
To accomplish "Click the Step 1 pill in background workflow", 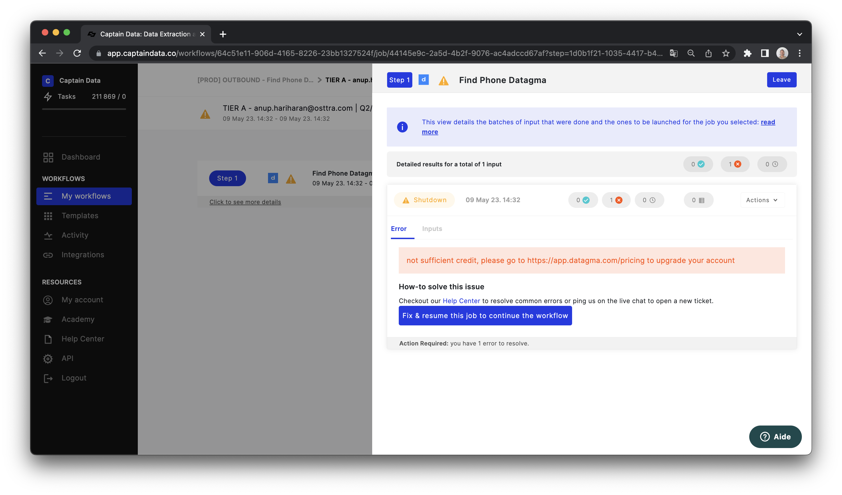I will (x=227, y=178).
